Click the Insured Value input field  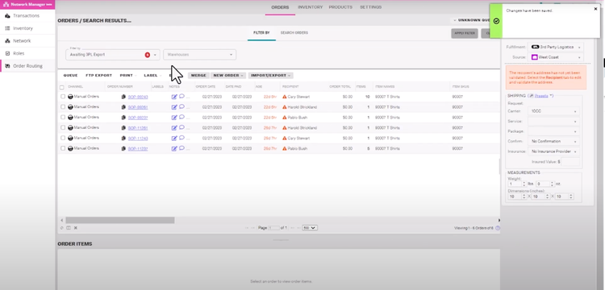(x=570, y=162)
